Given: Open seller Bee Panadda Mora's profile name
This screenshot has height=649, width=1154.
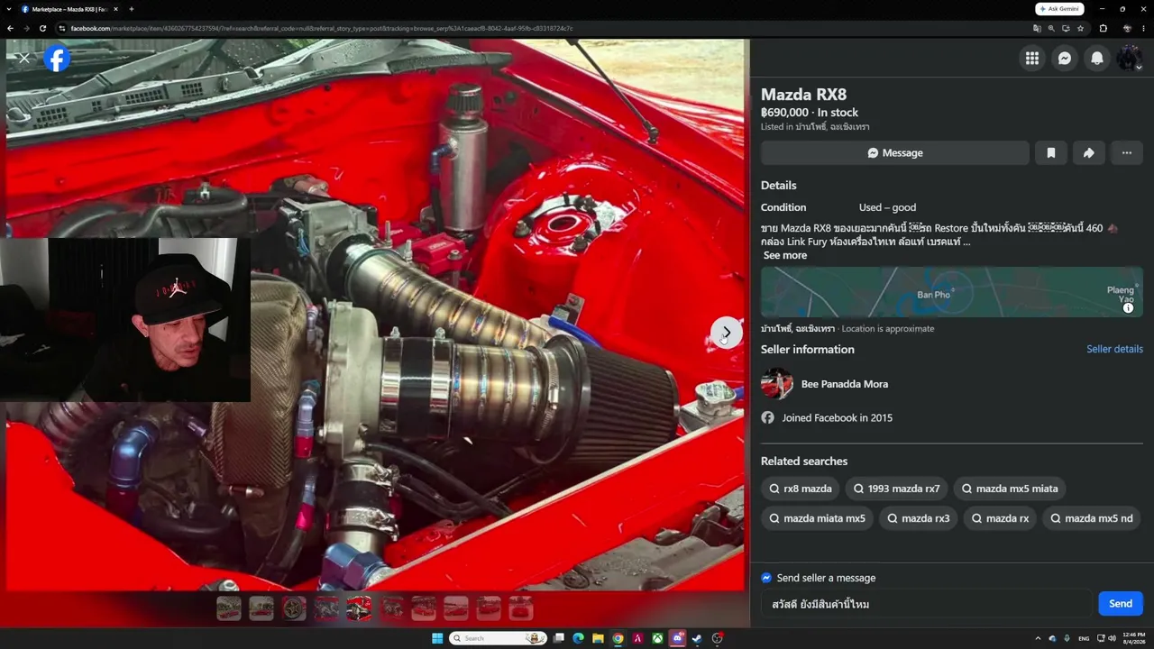Looking at the screenshot, I should coord(845,384).
